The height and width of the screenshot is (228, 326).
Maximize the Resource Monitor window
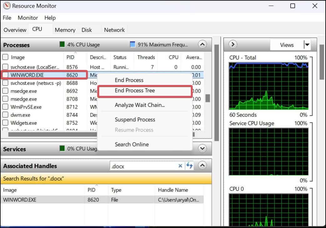[x=293, y=6]
